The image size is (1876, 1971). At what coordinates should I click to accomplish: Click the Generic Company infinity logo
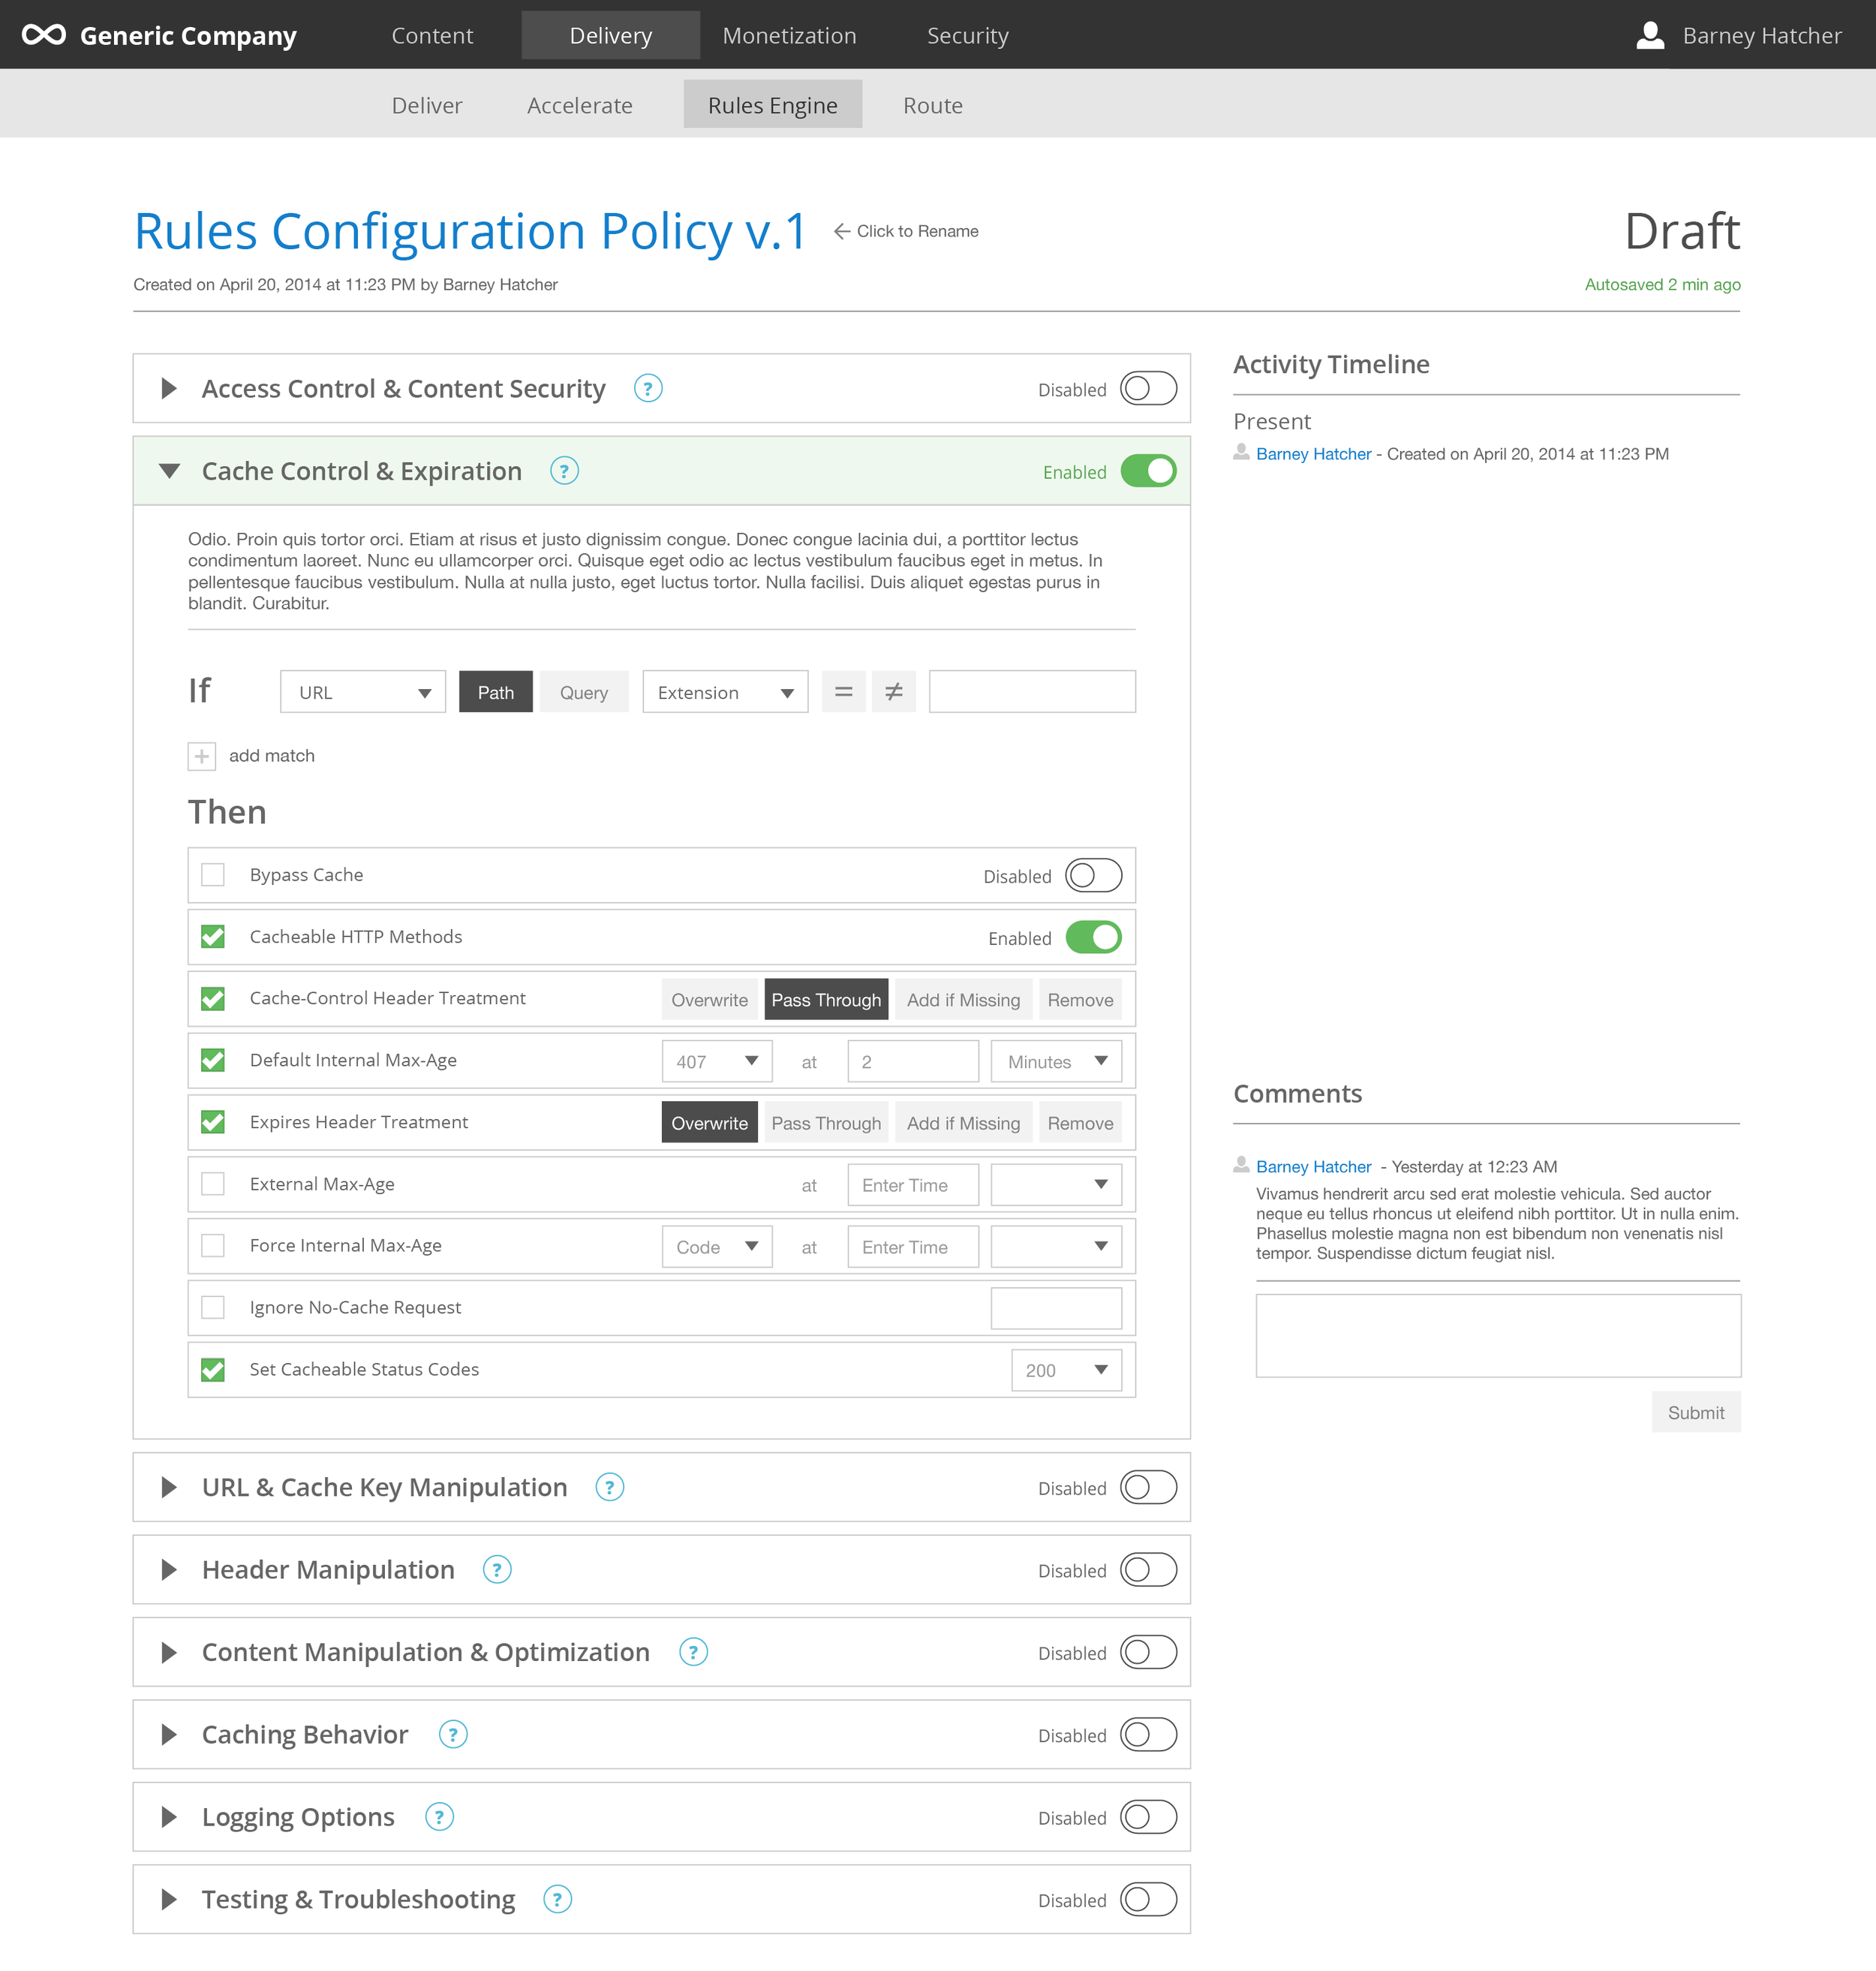[x=44, y=35]
